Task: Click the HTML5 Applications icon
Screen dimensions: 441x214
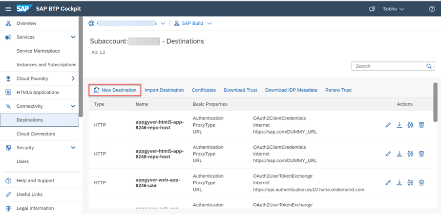Action: coord(8,93)
